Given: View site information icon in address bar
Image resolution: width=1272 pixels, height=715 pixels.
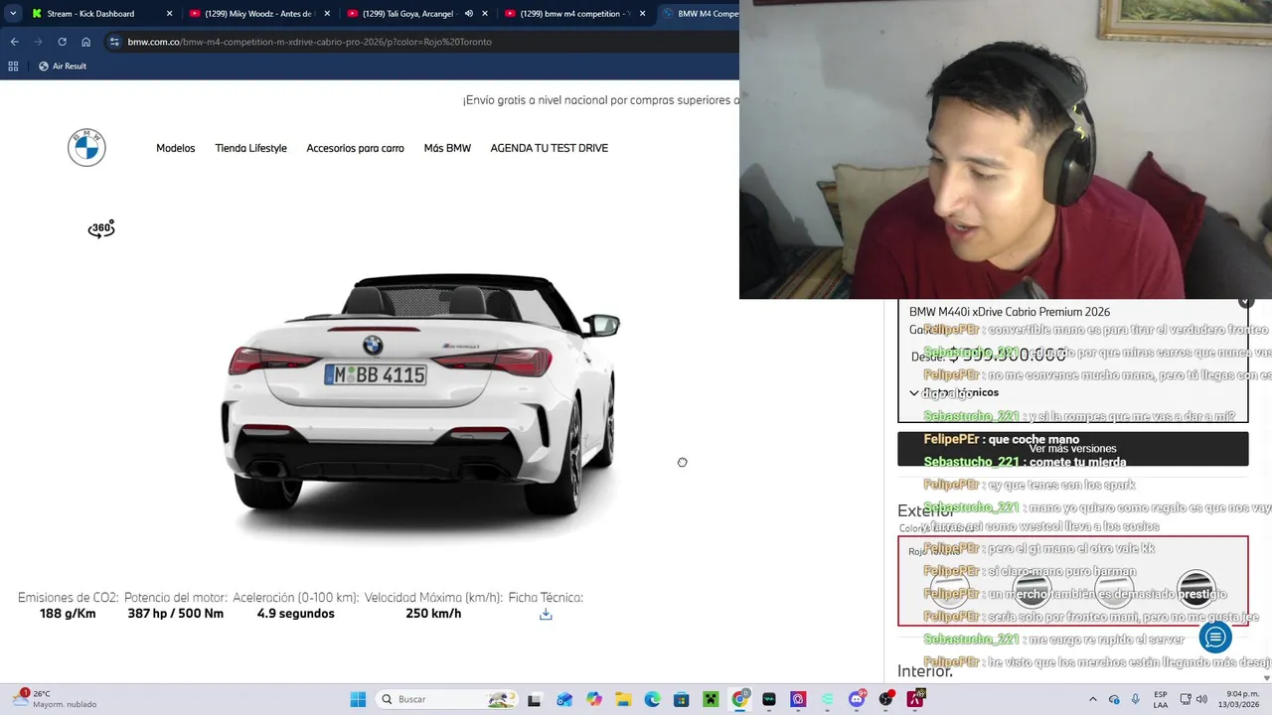Looking at the screenshot, I should [115, 42].
